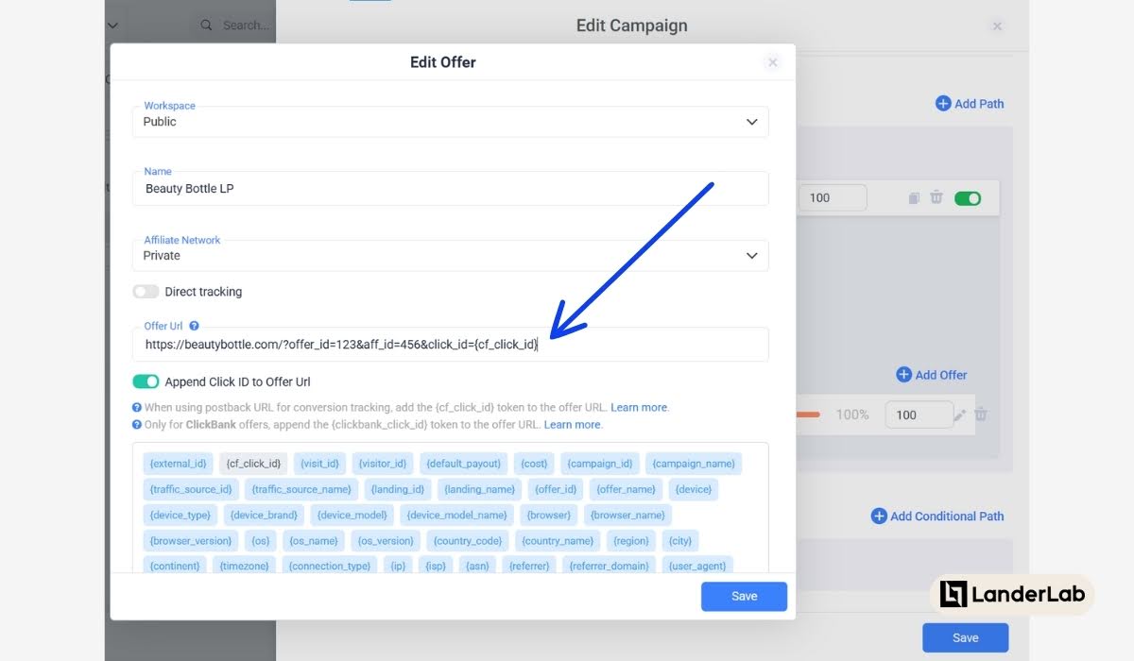This screenshot has width=1134, height=661.
Task: Turn off Append Click ID to Offer Url
Action: click(x=146, y=381)
